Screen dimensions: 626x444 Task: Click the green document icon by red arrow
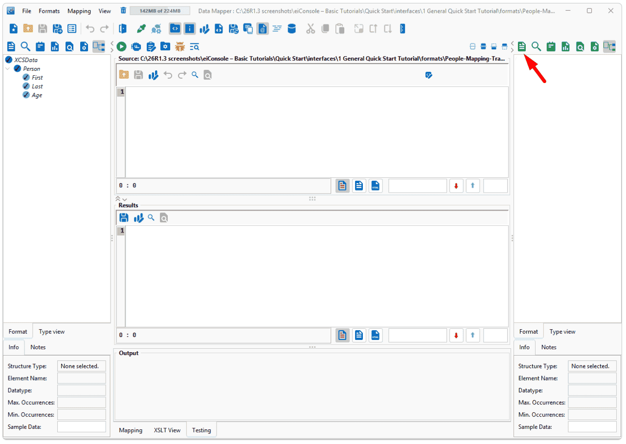point(522,46)
